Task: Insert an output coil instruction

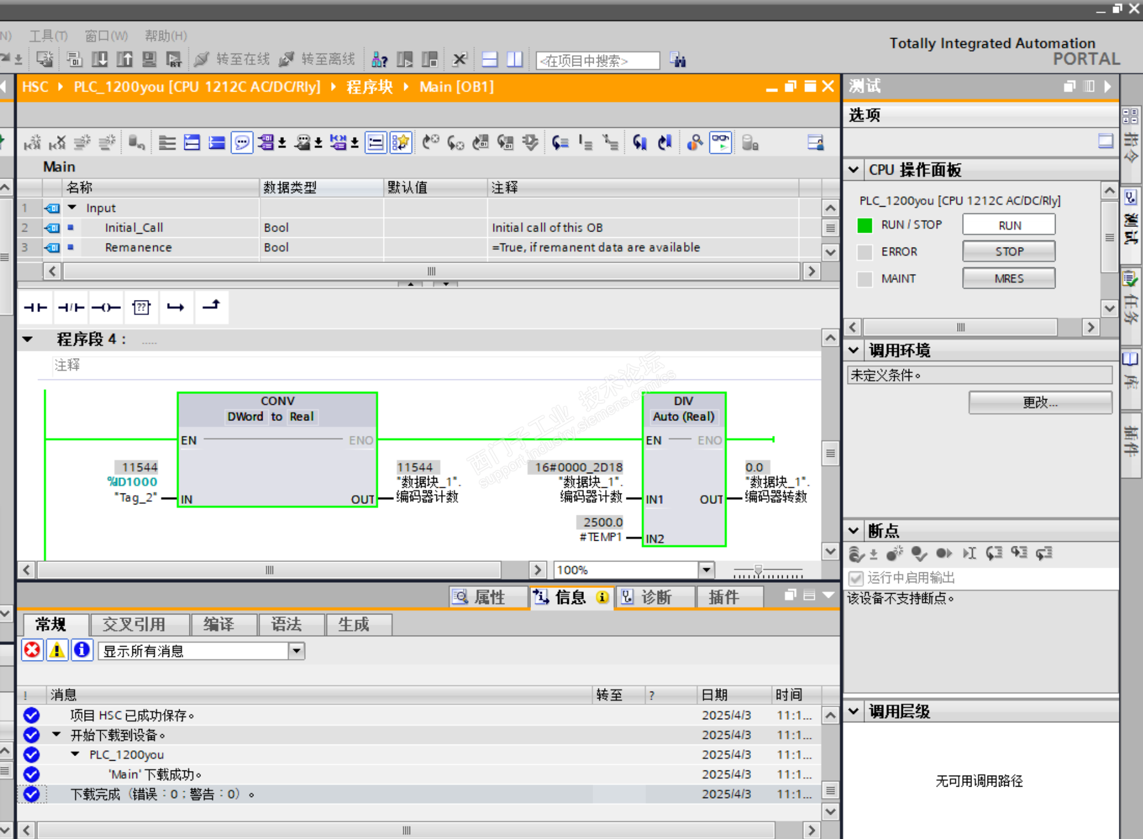Action: 106,307
